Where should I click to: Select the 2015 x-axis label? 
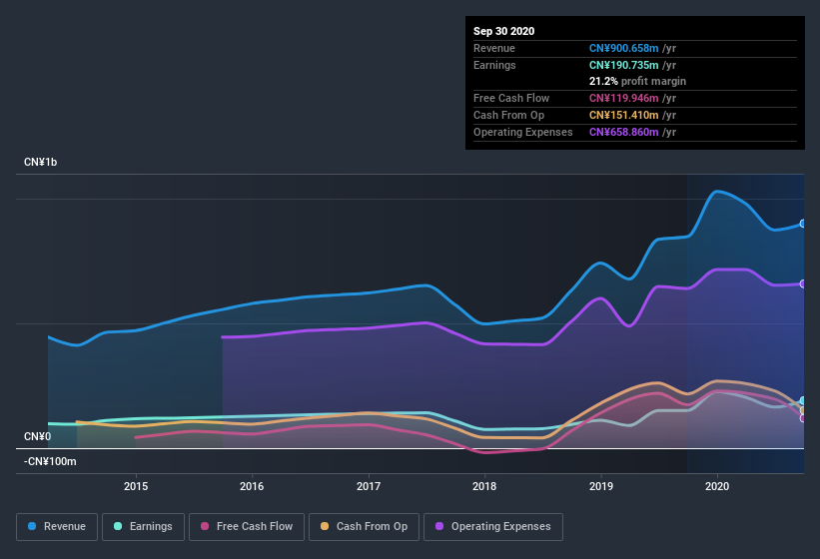point(136,486)
